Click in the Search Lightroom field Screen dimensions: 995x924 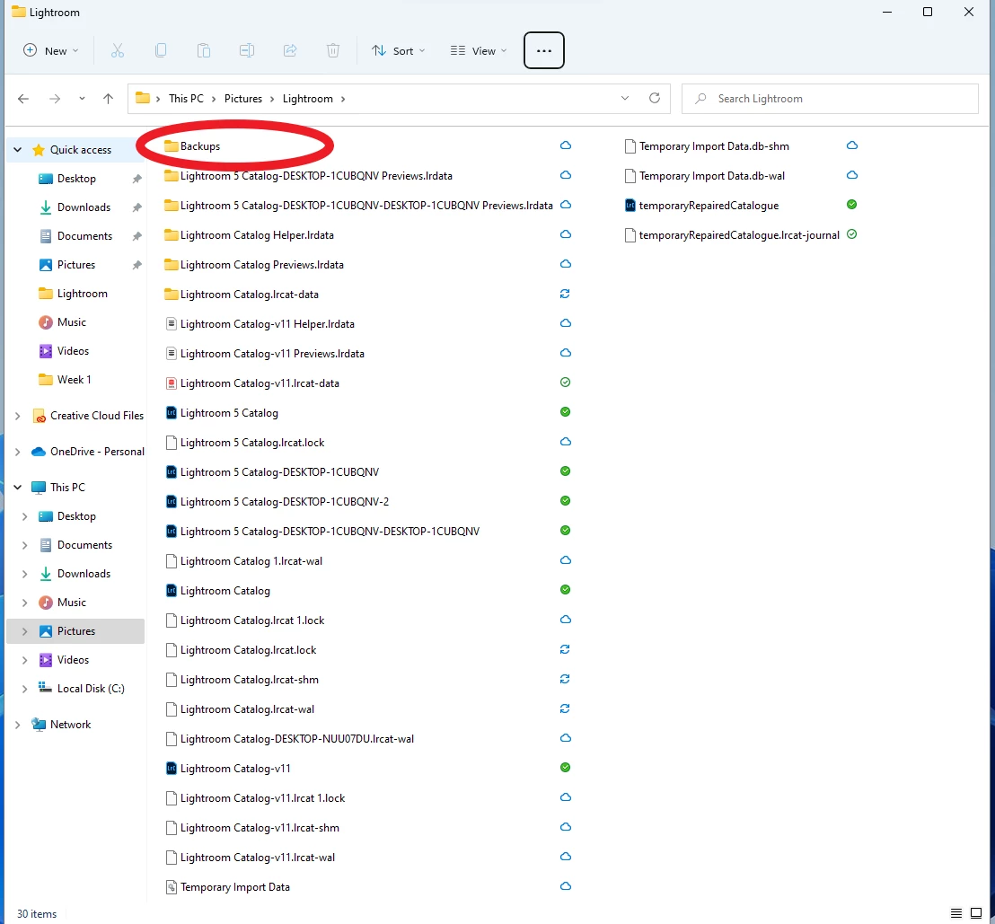tap(830, 99)
